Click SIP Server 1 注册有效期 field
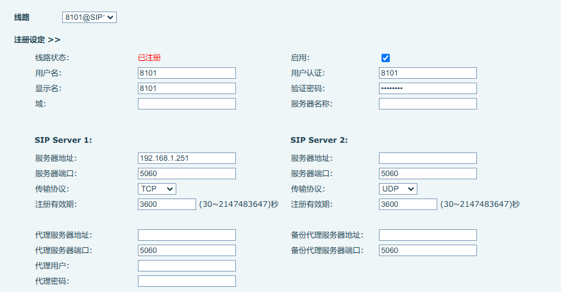Viewport: 561px width, 292px height. 167,204
